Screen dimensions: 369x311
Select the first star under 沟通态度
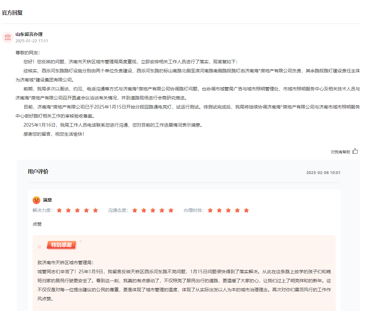pyautogui.click(x=135, y=210)
